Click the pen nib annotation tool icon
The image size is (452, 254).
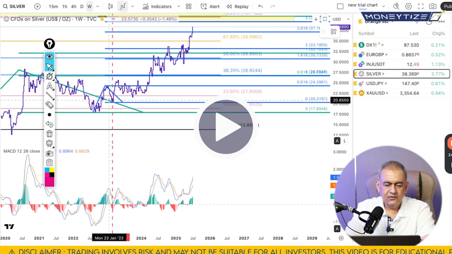point(49,44)
